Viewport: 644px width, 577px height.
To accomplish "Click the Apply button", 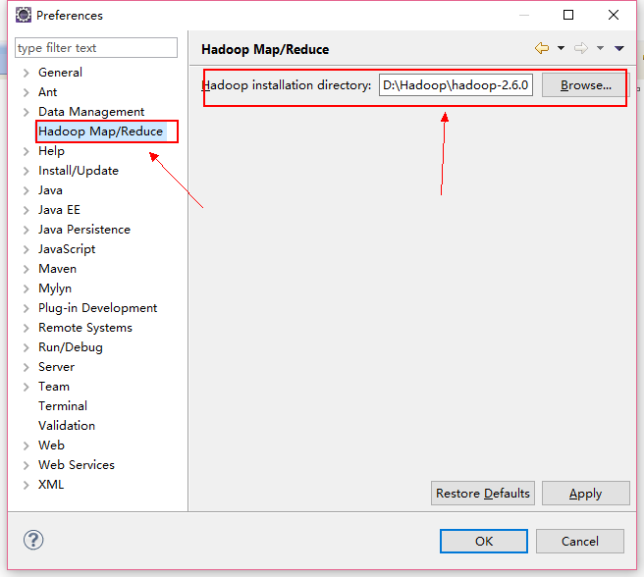I will (x=586, y=494).
